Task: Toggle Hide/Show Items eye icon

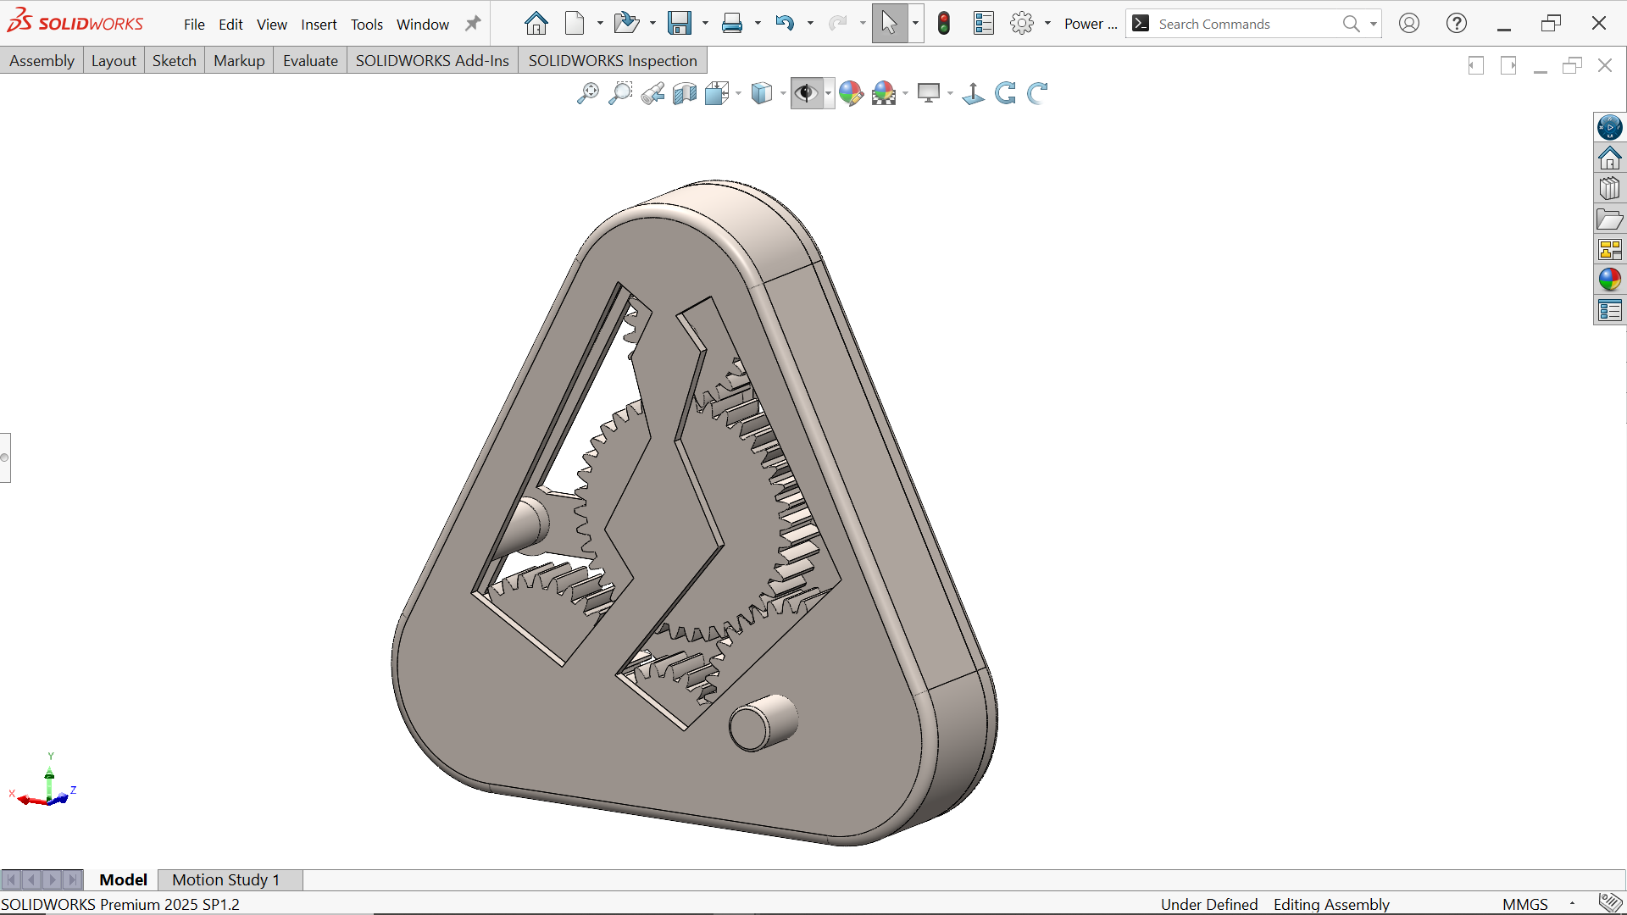Action: point(806,93)
